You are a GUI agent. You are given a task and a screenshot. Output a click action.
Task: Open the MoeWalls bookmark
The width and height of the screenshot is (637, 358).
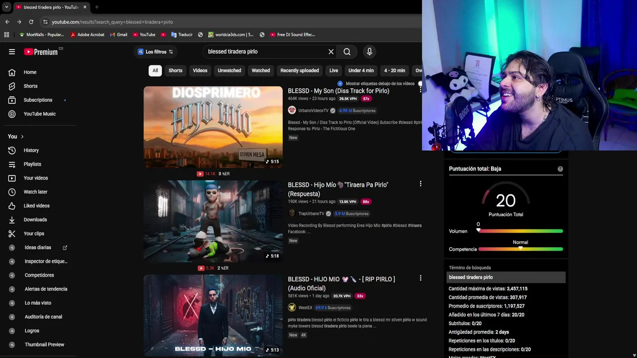(41, 35)
